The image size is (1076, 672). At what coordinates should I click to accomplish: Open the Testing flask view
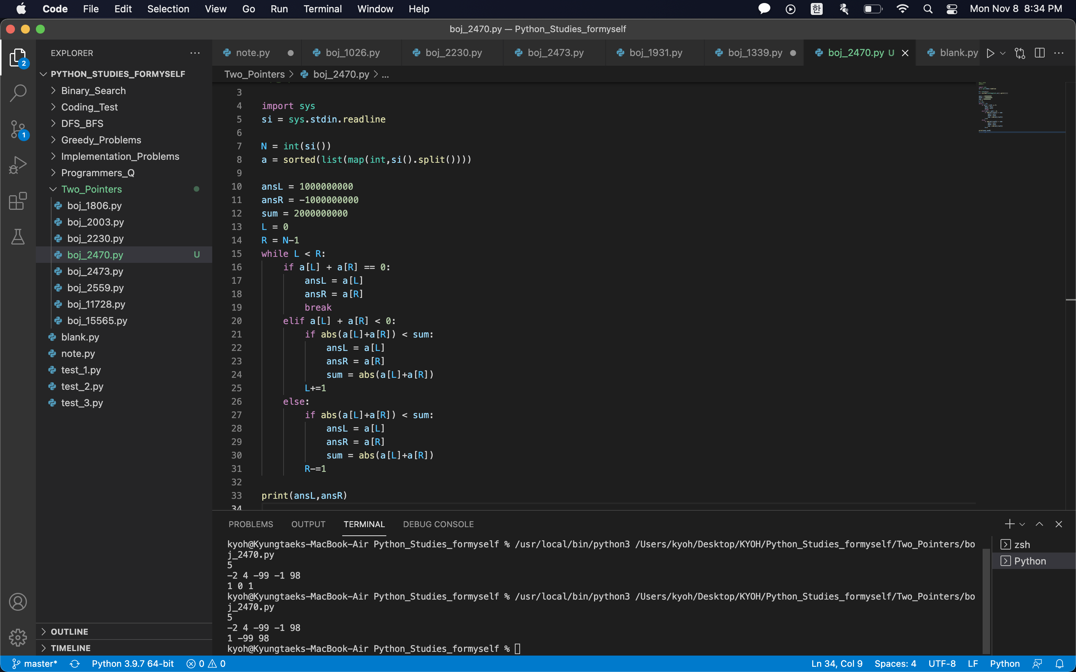(x=18, y=237)
